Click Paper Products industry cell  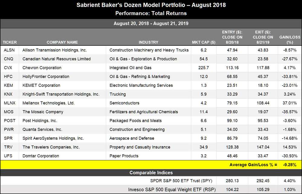(x=124, y=156)
